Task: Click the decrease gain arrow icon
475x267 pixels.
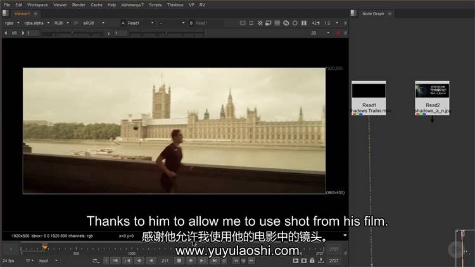Action: coord(6,33)
